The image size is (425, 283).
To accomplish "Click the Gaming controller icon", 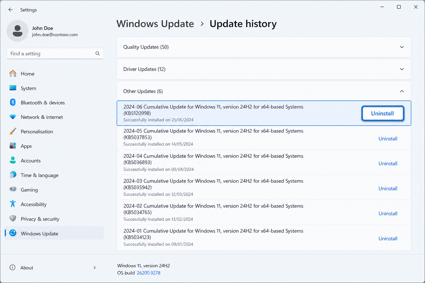I will (x=13, y=189).
